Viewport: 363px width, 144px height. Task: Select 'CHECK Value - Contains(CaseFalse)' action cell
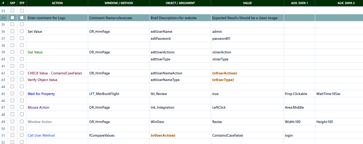(57, 73)
